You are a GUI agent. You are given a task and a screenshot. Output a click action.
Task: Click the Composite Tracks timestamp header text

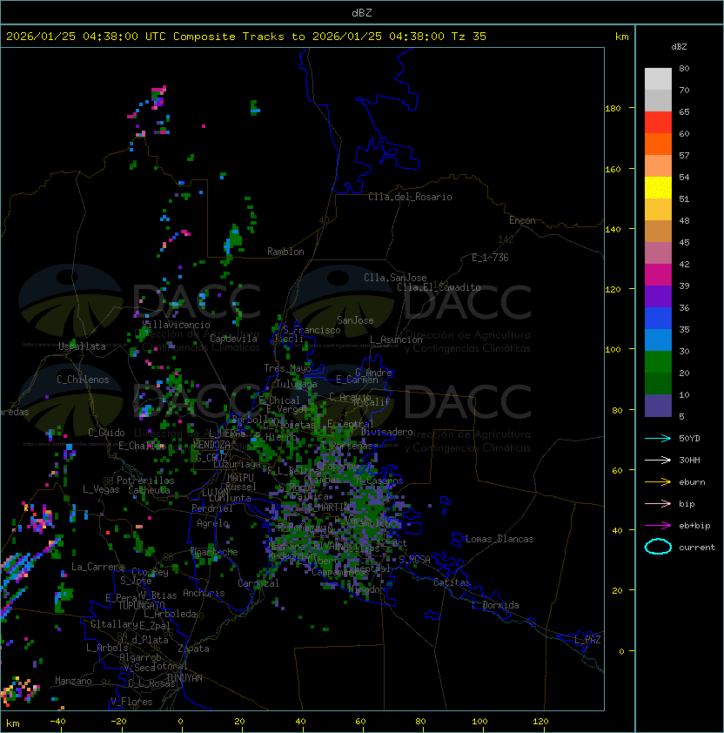pos(246,37)
